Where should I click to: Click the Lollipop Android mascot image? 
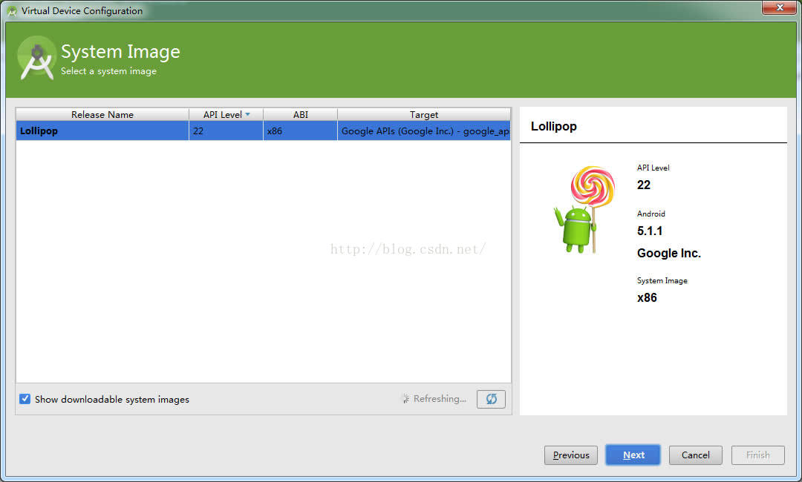pyautogui.click(x=584, y=209)
